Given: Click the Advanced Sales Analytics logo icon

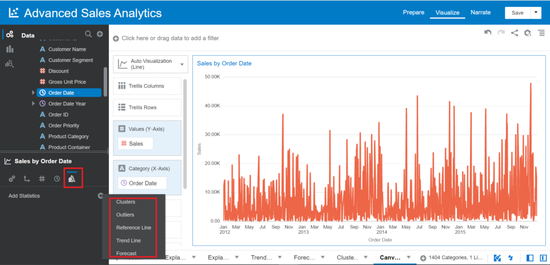Looking at the screenshot, I should tap(13, 13).
